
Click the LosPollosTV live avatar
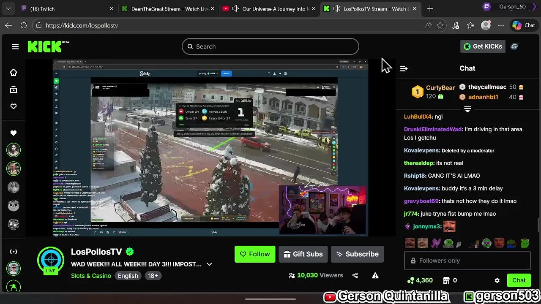[51, 261]
